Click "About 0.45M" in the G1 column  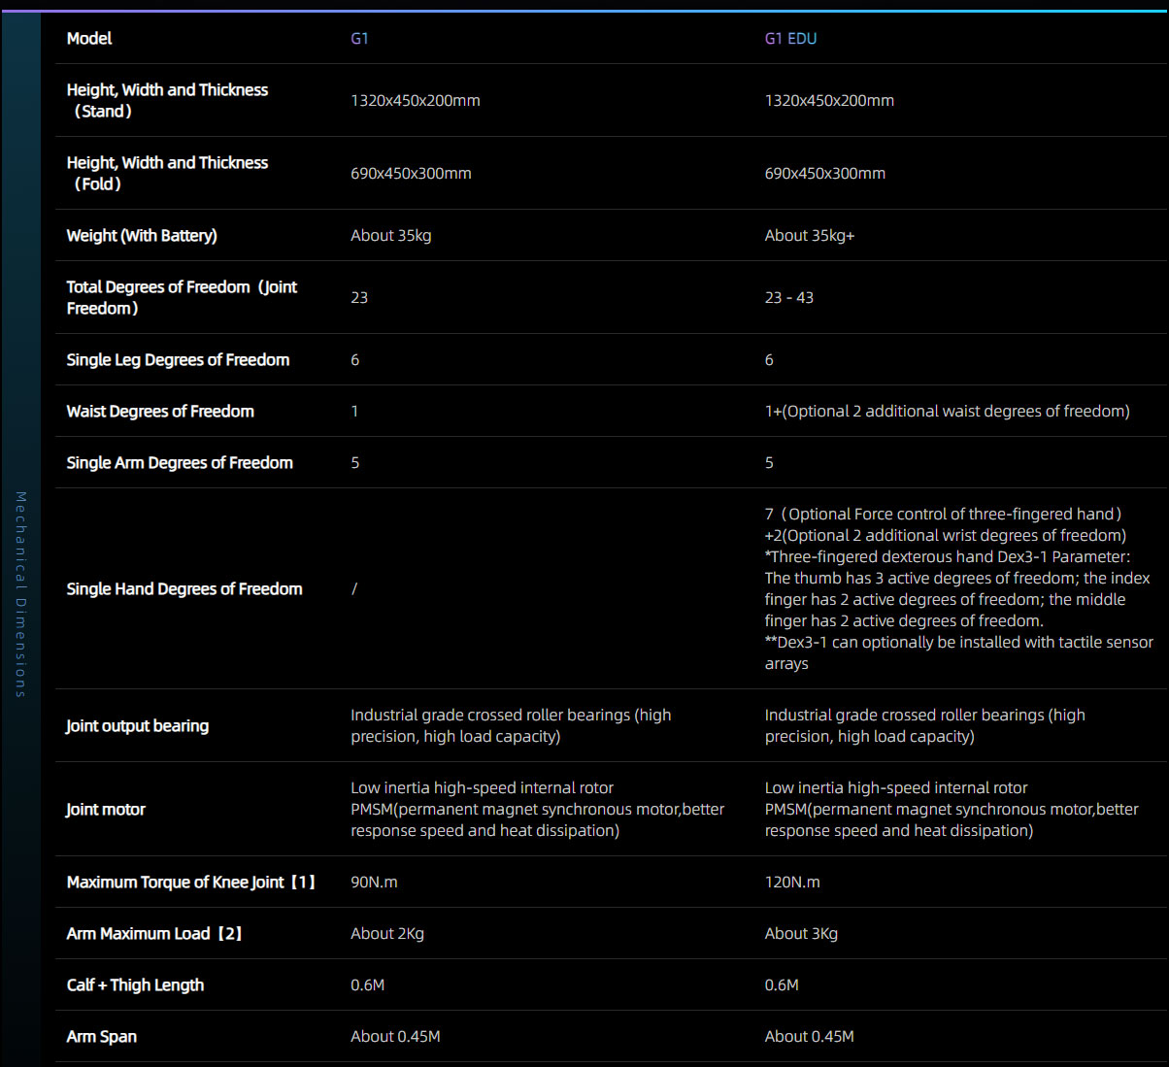(x=395, y=1036)
